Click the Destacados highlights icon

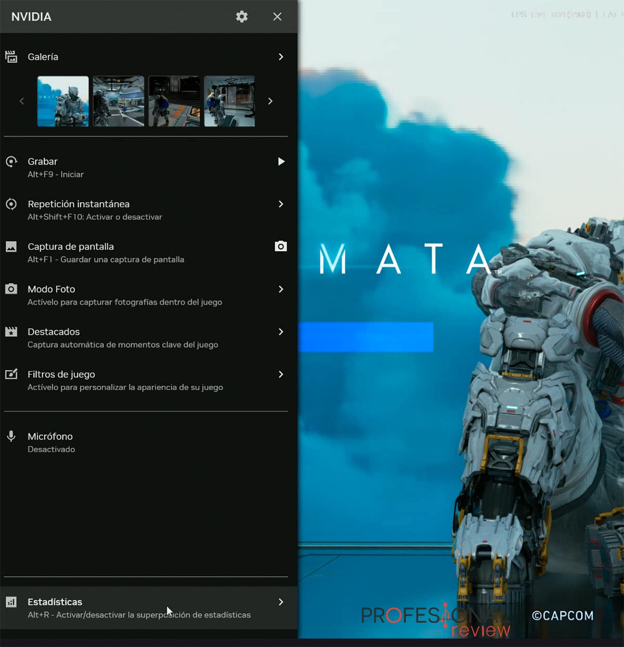tap(11, 332)
